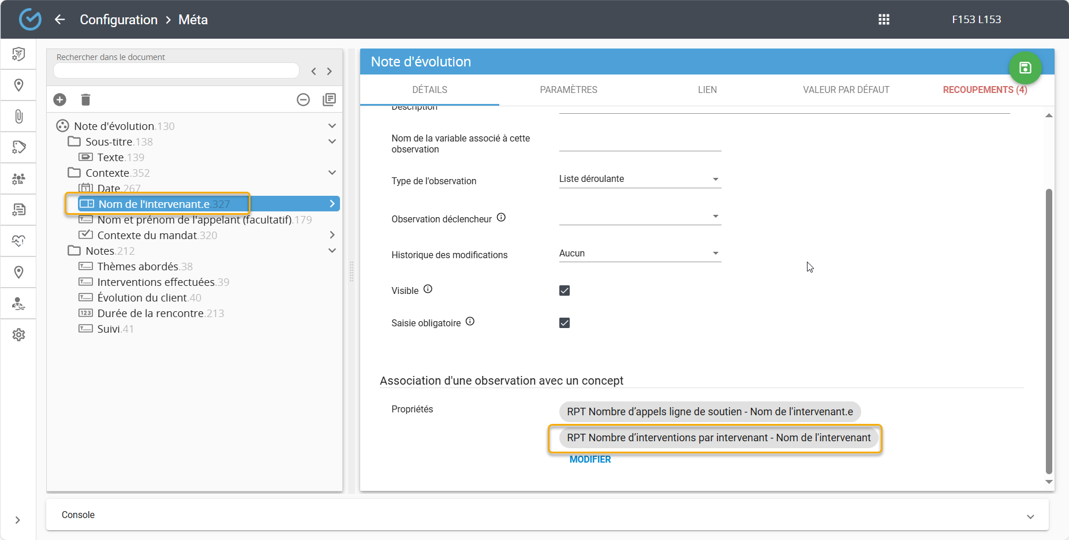The height and width of the screenshot is (540, 1069).
Task: Click the MODIFIER link
Action: click(590, 460)
